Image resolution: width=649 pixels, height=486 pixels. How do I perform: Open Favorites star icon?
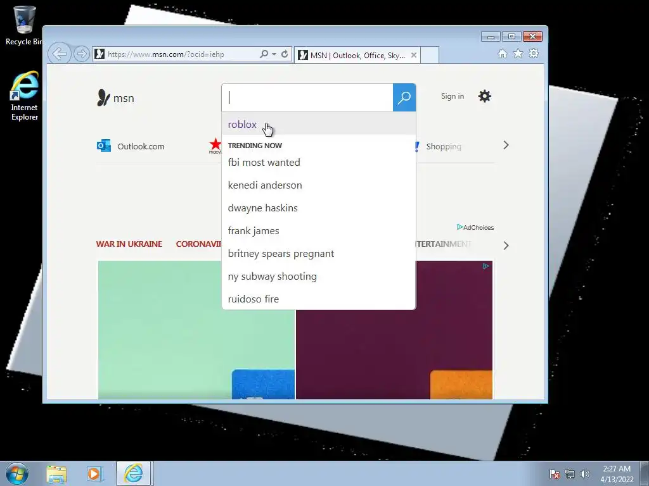[x=518, y=53]
